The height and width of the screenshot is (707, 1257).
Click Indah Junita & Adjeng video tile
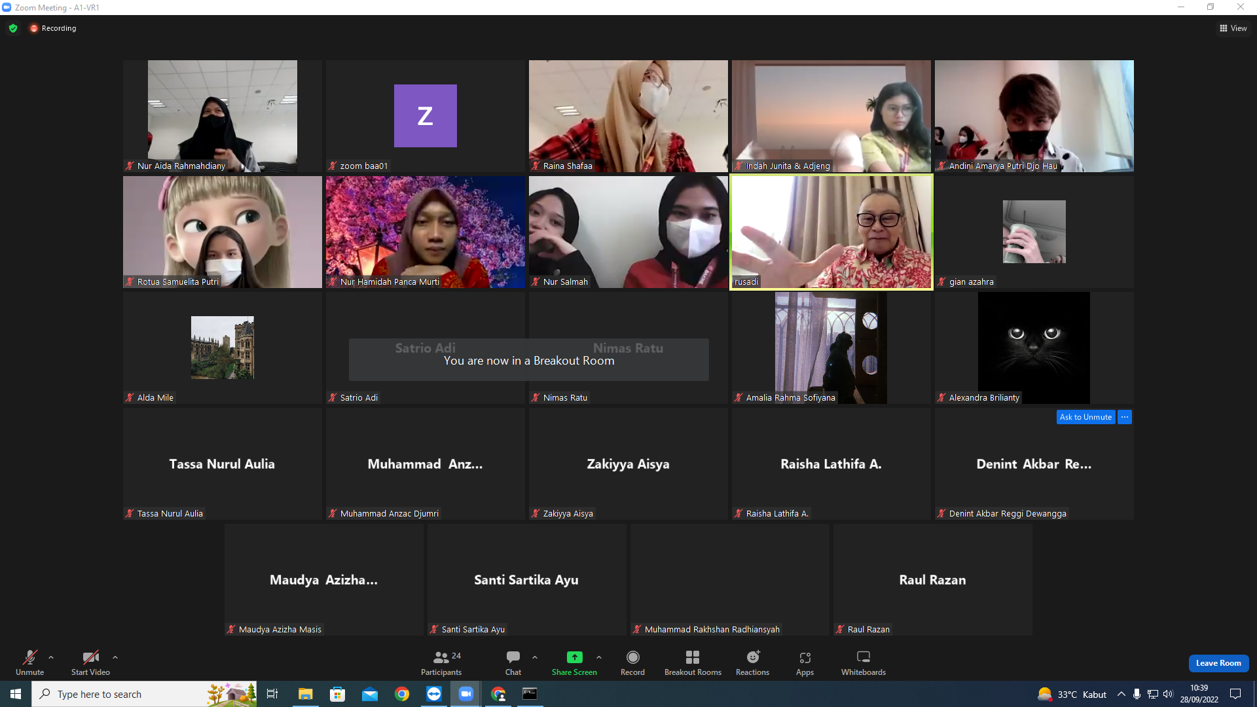(831, 116)
